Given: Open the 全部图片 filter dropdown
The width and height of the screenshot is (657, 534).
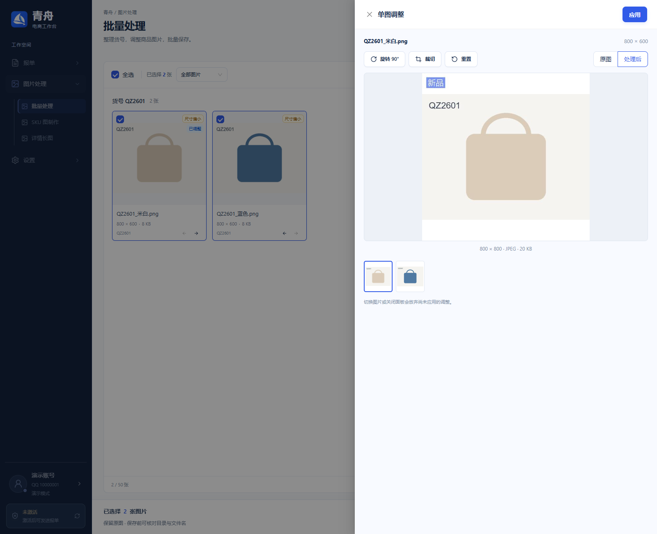Looking at the screenshot, I should coord(202,75).
